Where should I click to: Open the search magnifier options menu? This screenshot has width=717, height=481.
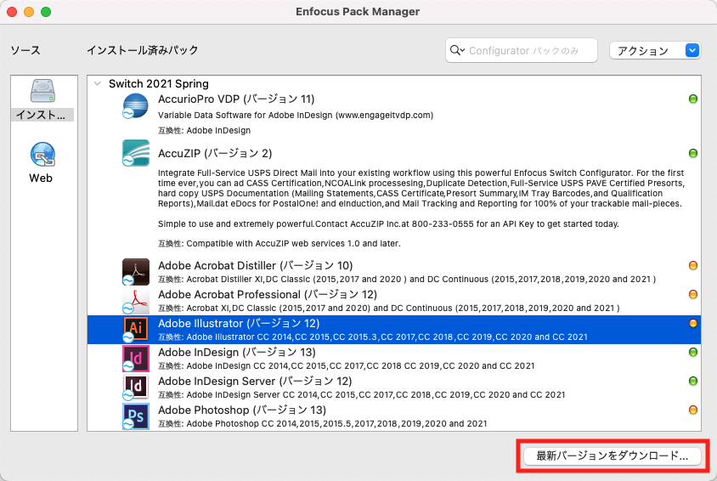(457, 50)
